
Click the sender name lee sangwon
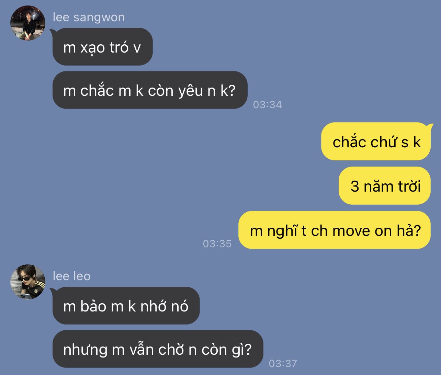pyautogui.click(x=89, y=17)
